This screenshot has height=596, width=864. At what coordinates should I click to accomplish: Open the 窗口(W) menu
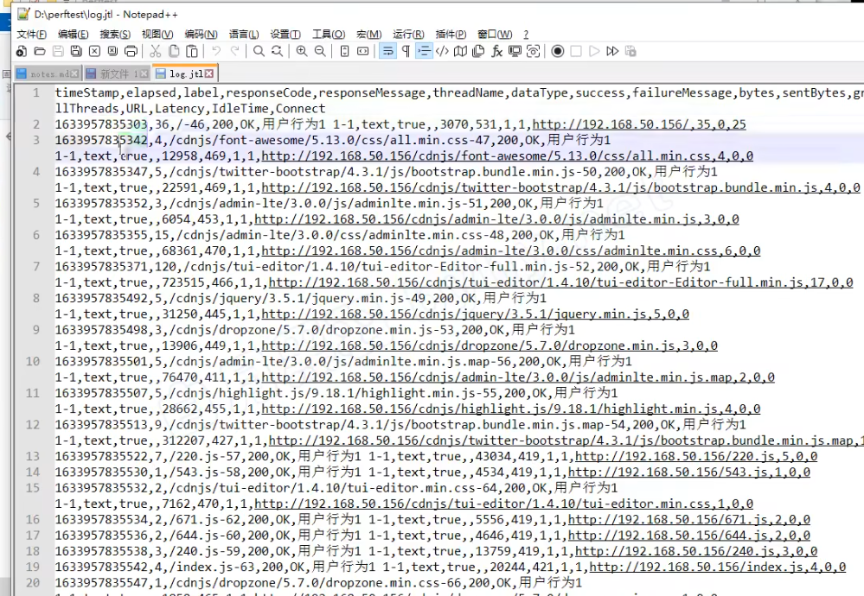click(x=494, y=35)
